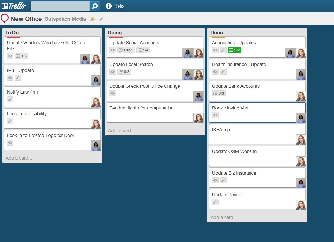Click the magnifier search button

[95, 6]
